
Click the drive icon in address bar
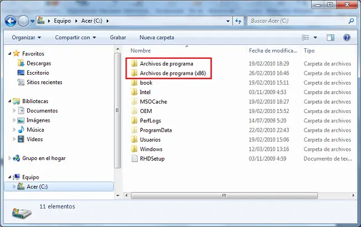[41, 20]
